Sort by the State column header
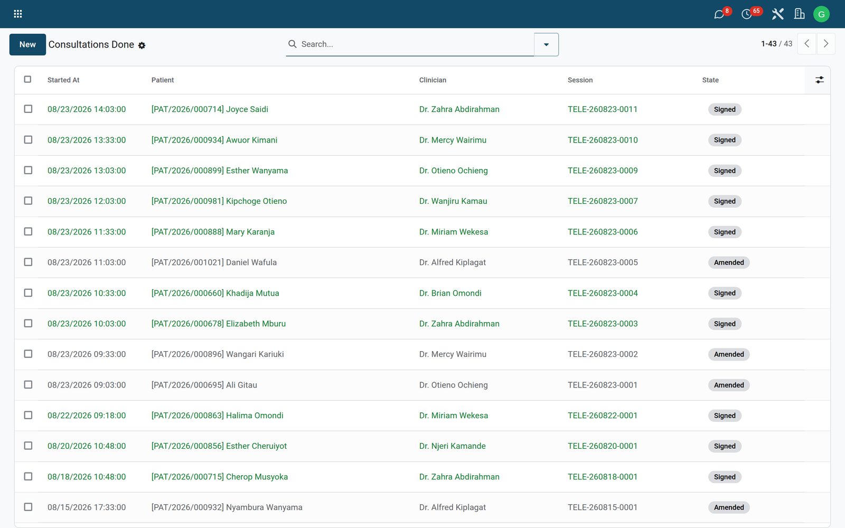845x528 pixels. (x=710, y=80)
